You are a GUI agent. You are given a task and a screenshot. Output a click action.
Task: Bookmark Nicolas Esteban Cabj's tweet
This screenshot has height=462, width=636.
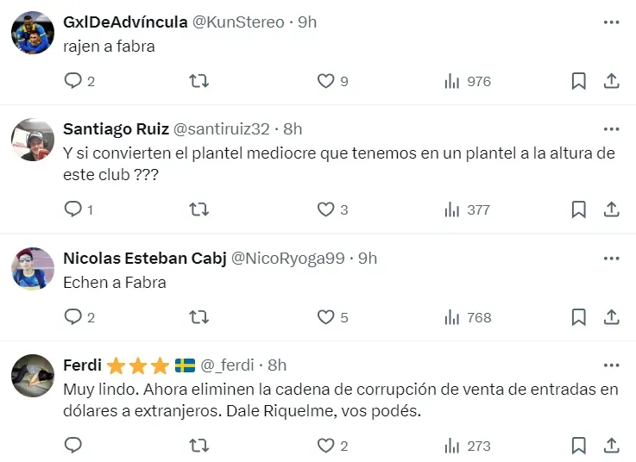578,317
